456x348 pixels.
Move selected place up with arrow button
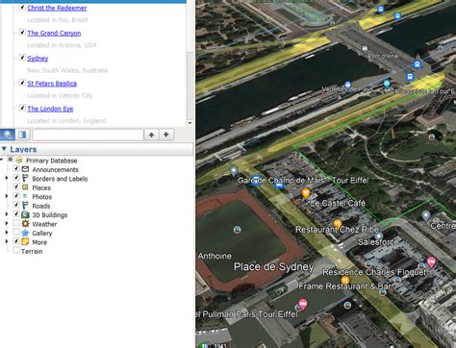tap(151, 135)
